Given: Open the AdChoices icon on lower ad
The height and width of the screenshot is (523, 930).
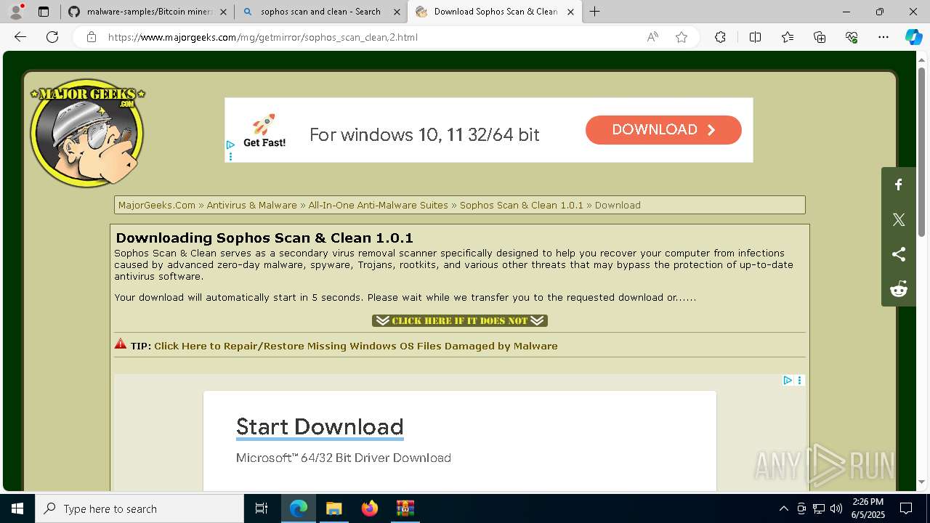Looking at the screenshot, I should 788,380.
